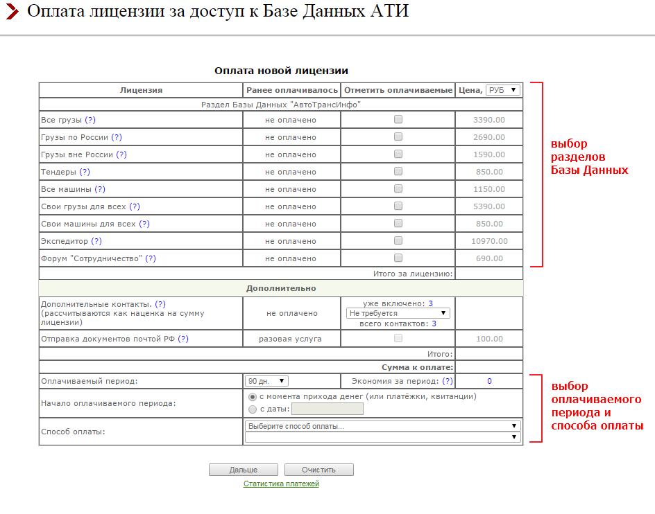The width and height of the screenshot is (655, 514).
Task: Open help for 'Дополнительные контакты'
Action: (160, 304)
